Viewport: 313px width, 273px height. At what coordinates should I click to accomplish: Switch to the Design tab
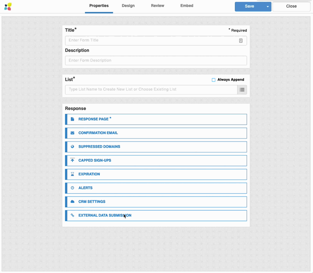point(128,6)
